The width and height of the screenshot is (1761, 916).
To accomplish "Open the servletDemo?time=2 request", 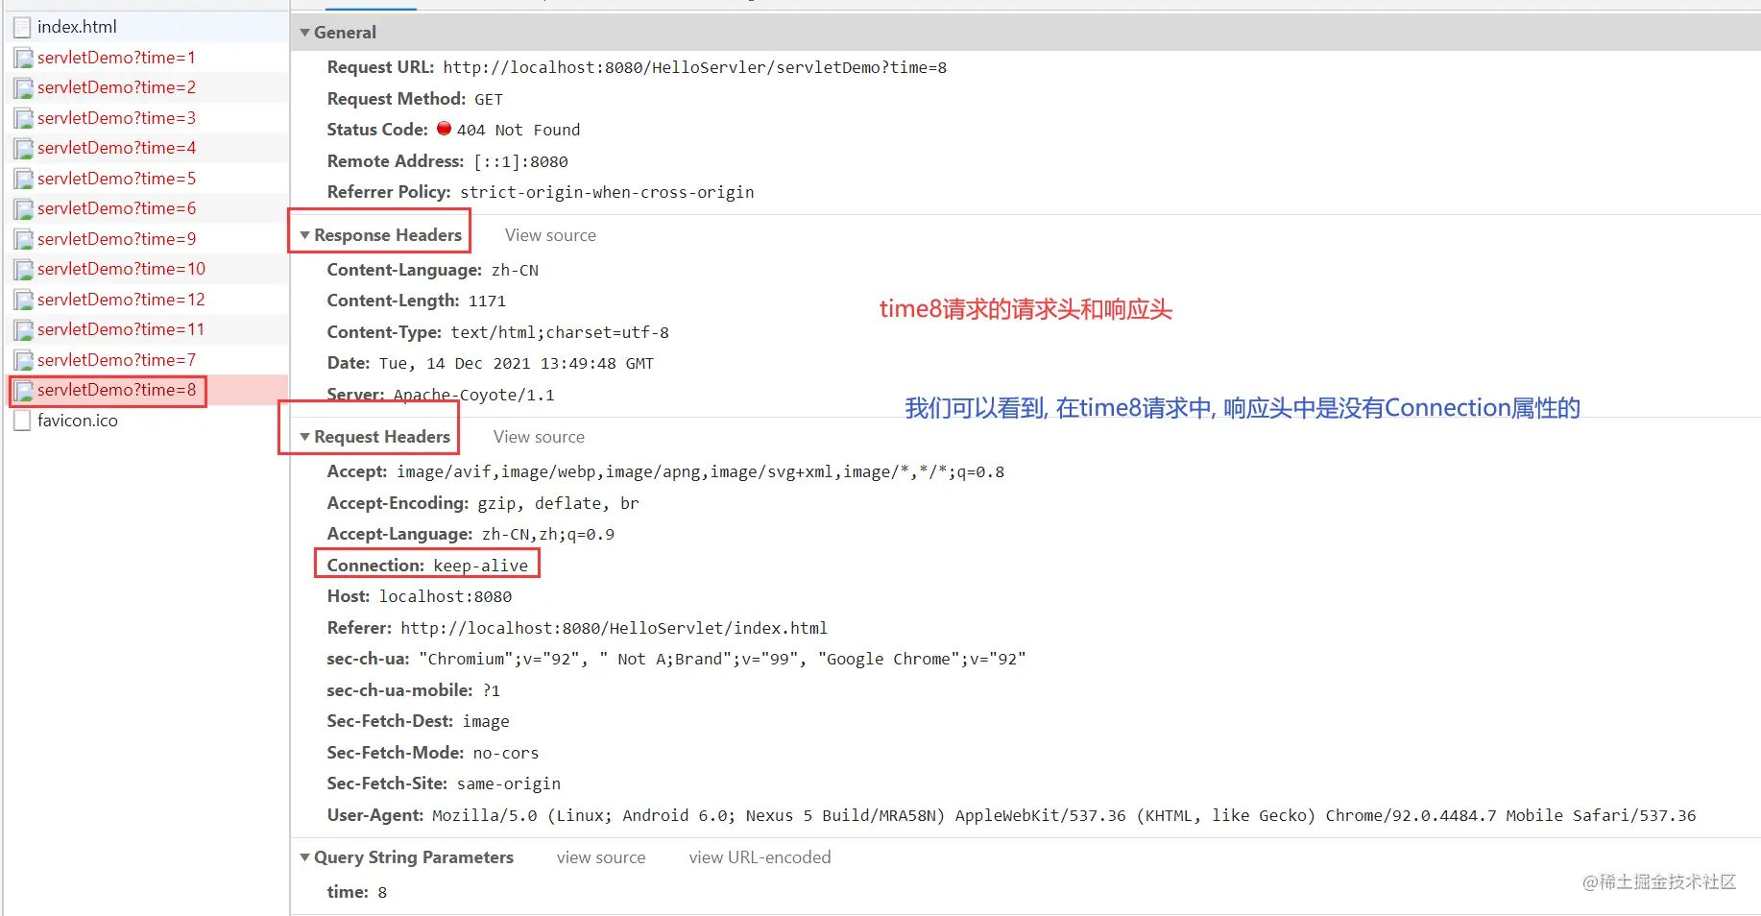I will (x=116, y=87).
